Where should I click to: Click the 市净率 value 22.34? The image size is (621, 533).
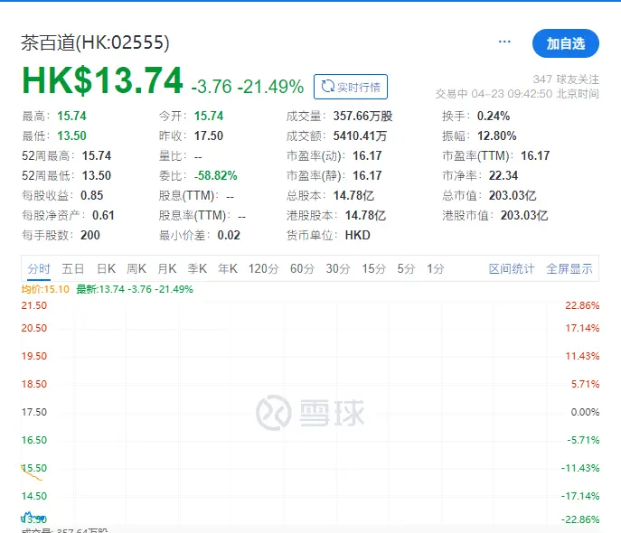503,175
